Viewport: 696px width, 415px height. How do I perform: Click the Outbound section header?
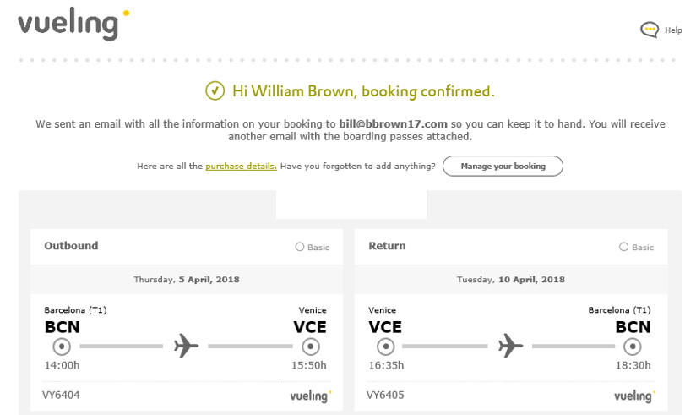(x=71, y=246)
